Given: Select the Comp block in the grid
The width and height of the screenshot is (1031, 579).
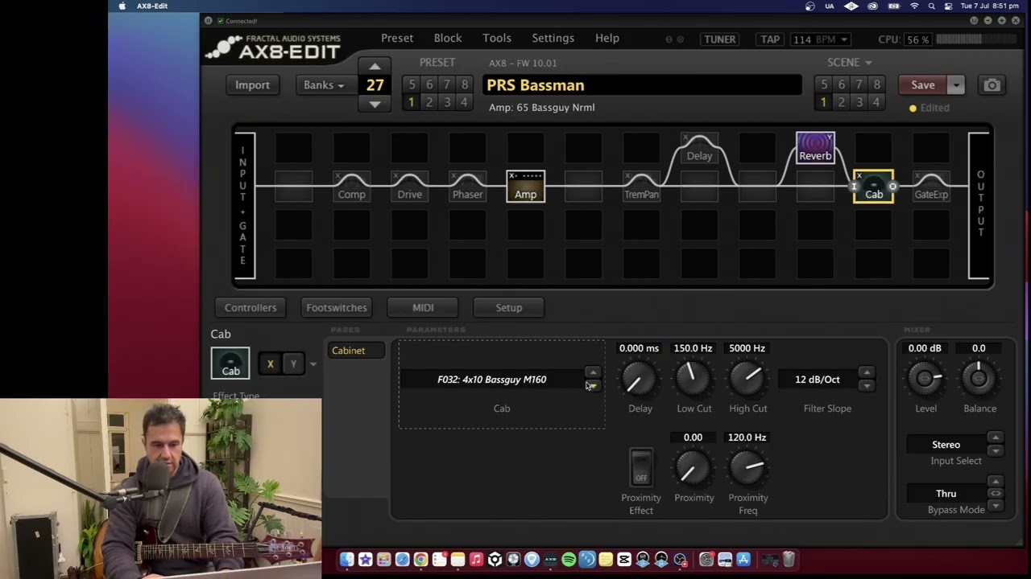Looking at the screenshot, I should coord(352,186).
